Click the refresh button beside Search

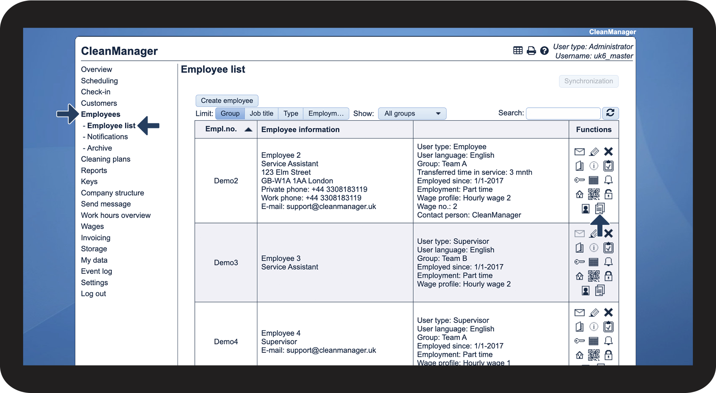tap(610, 113)
